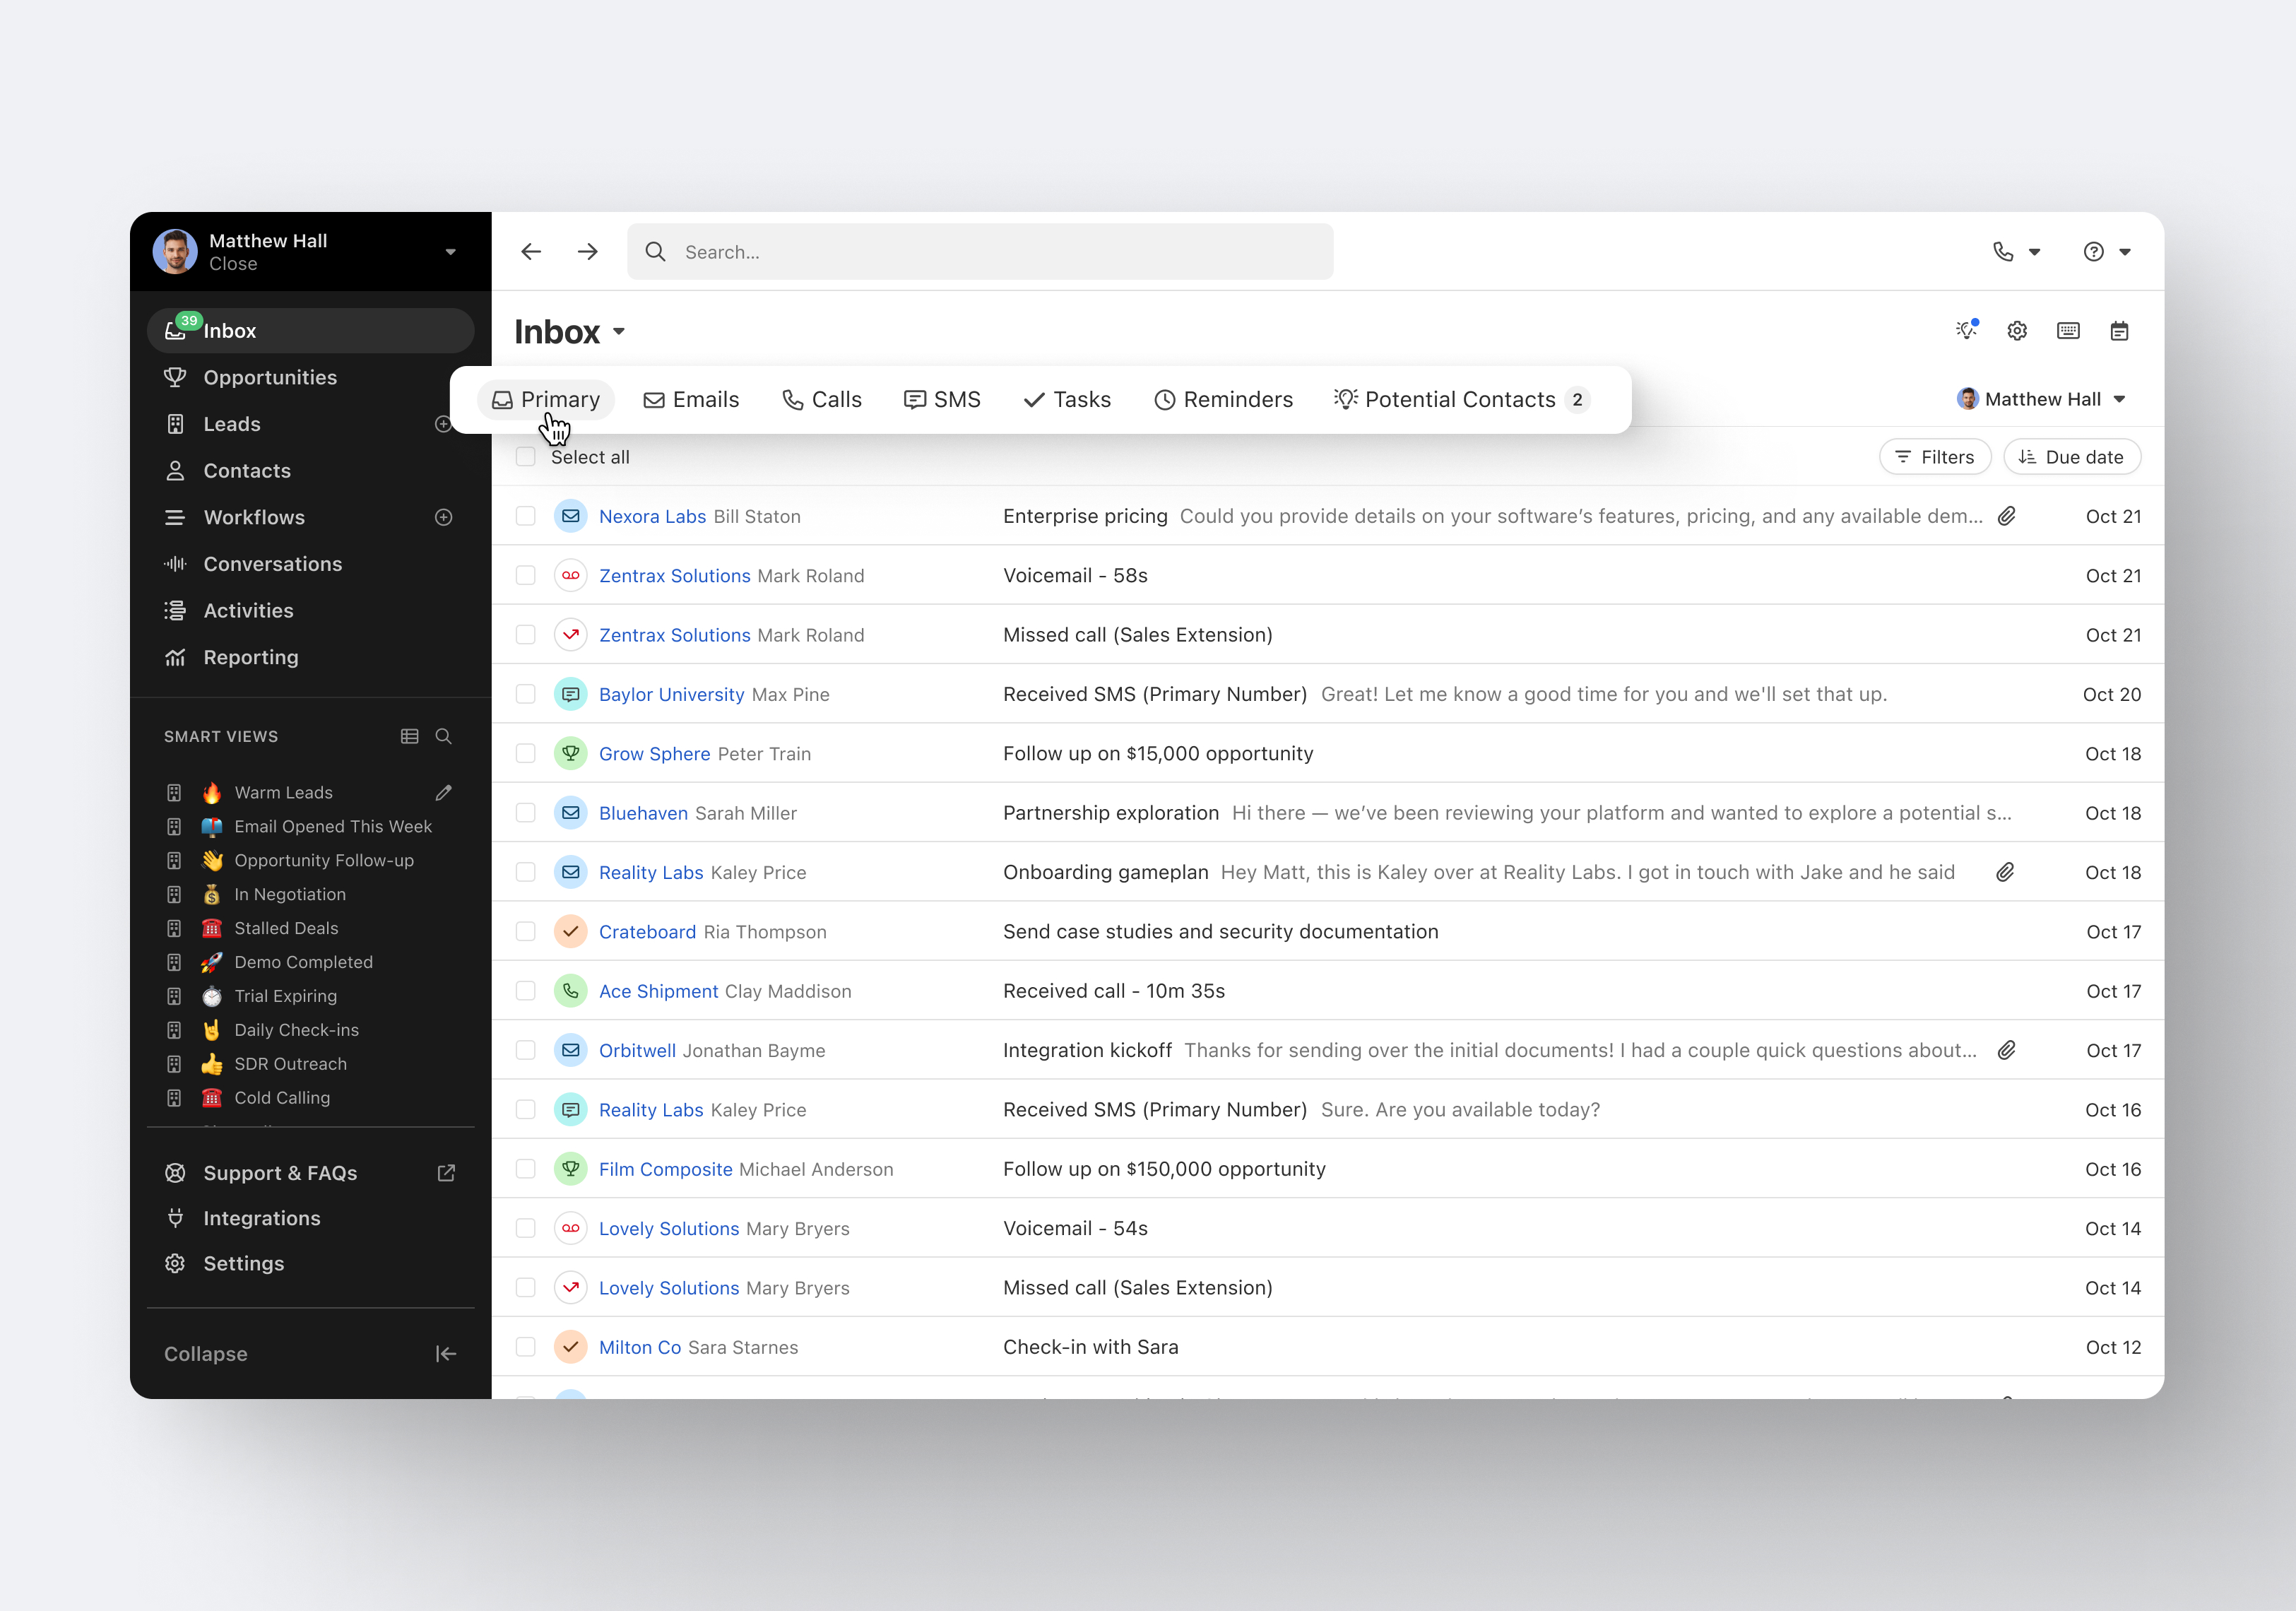The height and width of the screenshot is (1611, 2296).
Task: Navigate back with the left arrow
Action: [x=531, y=252]
